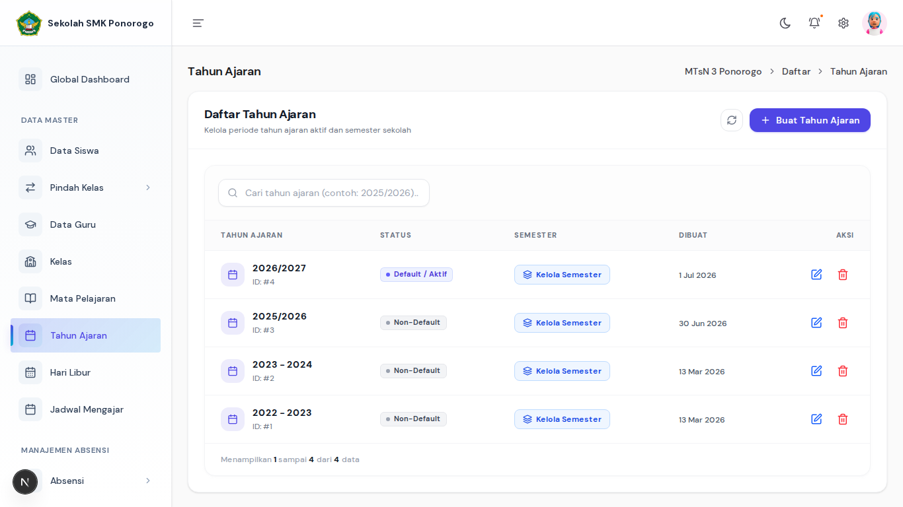The image size is (903, 507).
Task: Open Mata Pelajaran menu item
Action: click(85, 298)
